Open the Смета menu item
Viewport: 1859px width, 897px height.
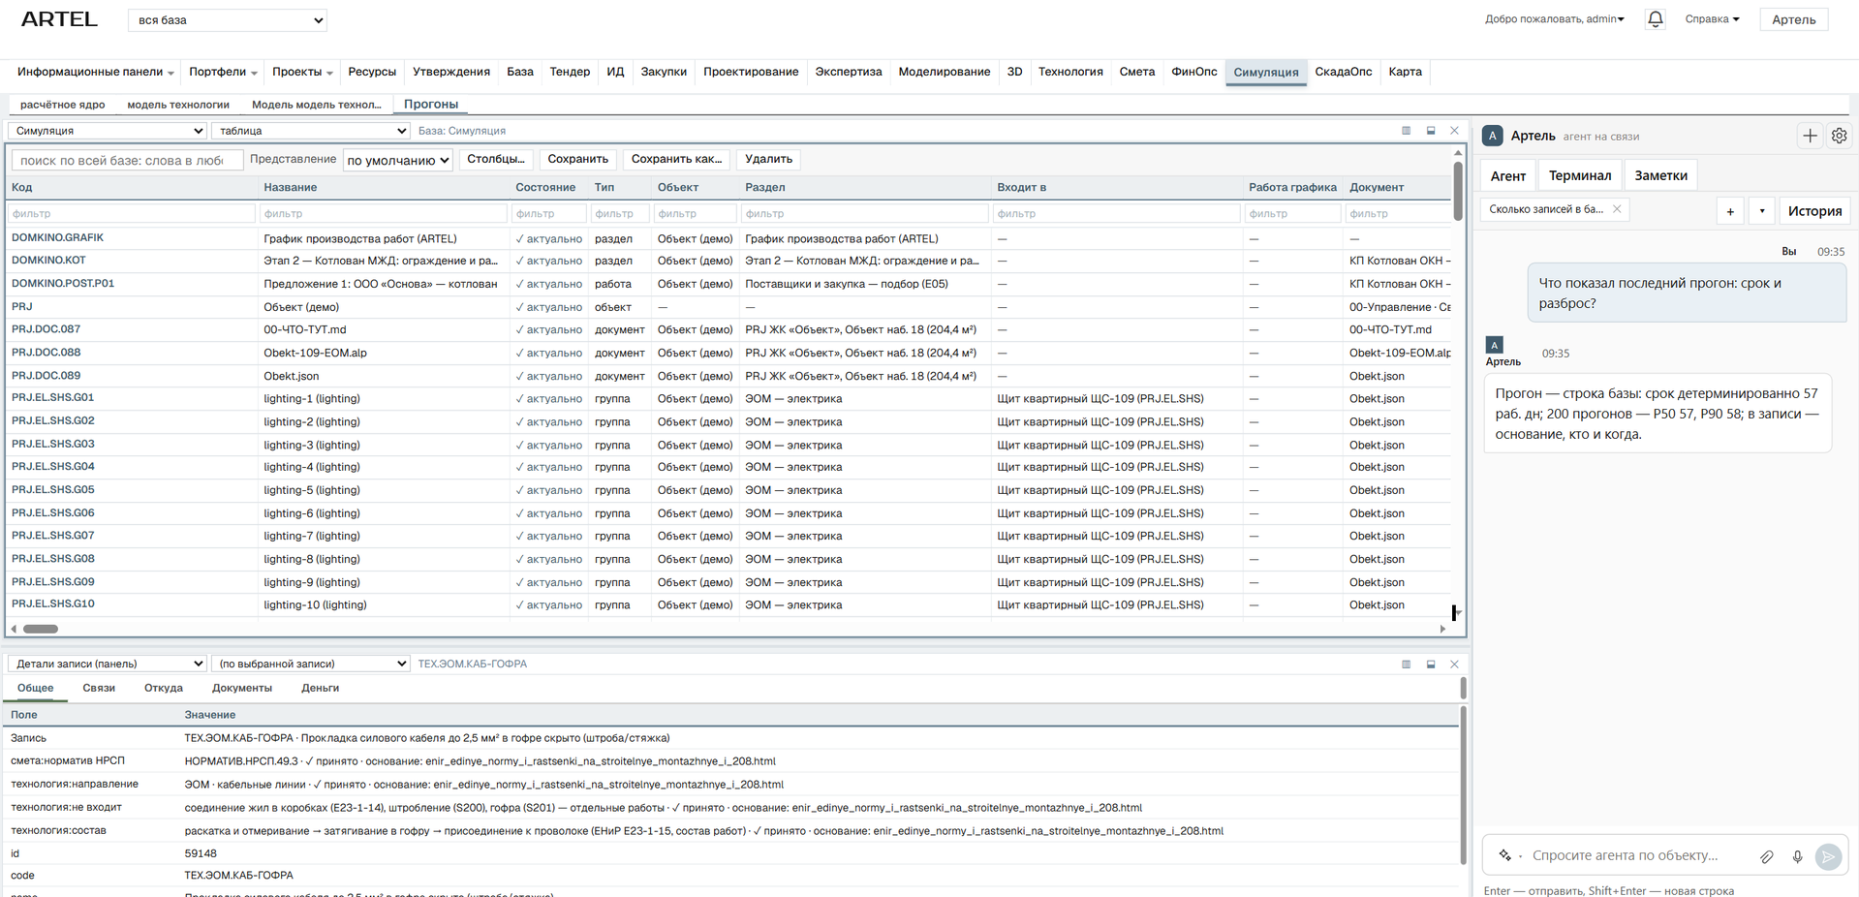click(x=1136, y=72)
